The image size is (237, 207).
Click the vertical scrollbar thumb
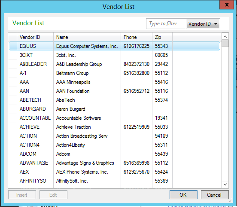(x=225, y=44)
